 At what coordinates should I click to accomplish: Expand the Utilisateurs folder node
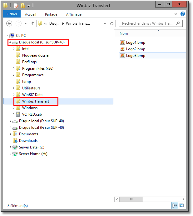click(x=13, y=88)
